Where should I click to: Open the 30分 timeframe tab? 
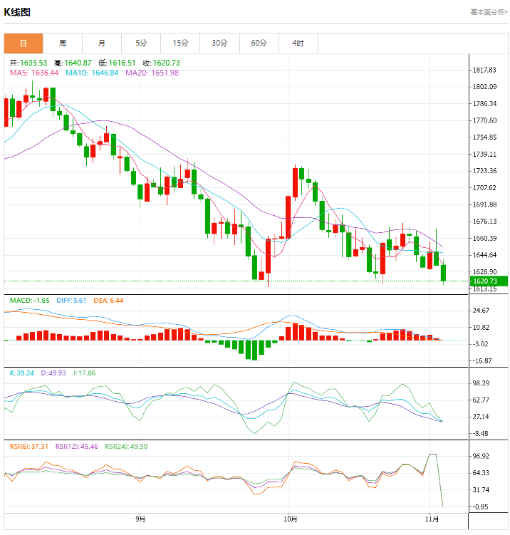click(x=219, y=43)
